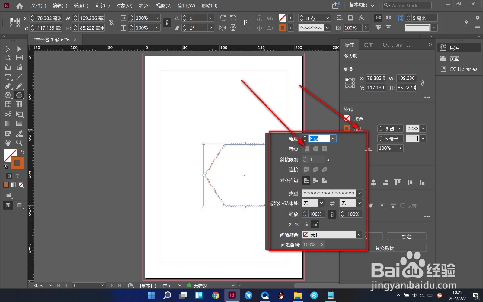Viewport: 483px width, 302px height.
Task: Click the 填色 fill swatch in 外观
Action: point(347,118)
